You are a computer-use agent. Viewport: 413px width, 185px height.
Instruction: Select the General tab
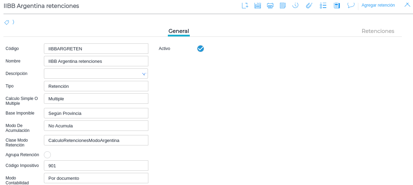pyautogui.click(x=179, y=31)
